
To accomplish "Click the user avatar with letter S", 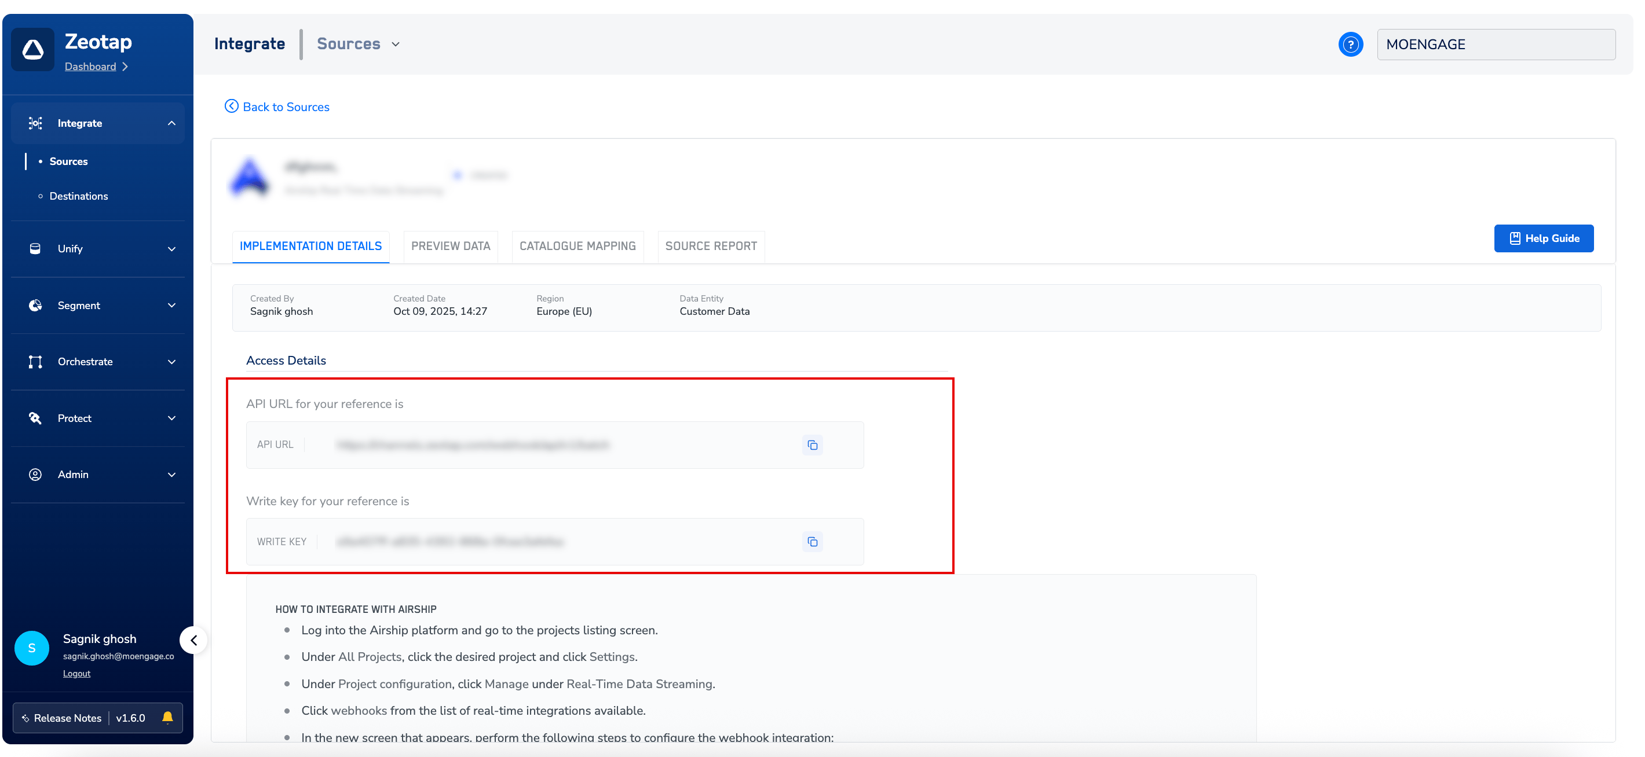I will click(x=32, y=648).
